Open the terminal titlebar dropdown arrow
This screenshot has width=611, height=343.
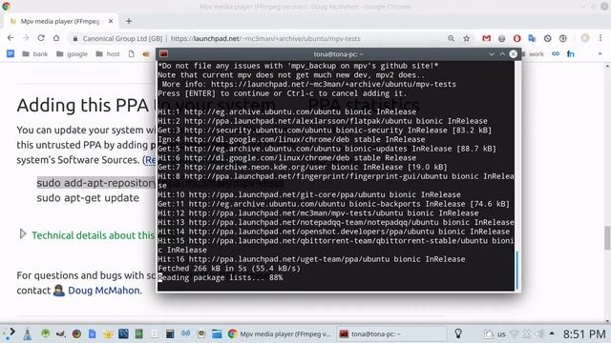(492, 54)
